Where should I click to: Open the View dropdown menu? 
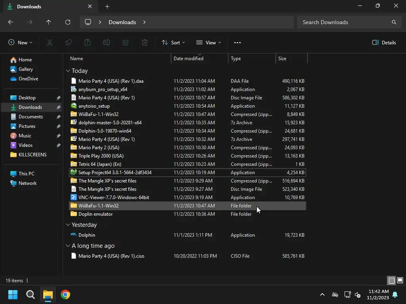209,43
